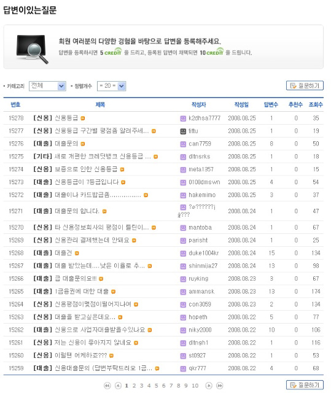Click the avatar icon beside hopeth
The width and height of the screenshot is (331, 393).
pyautogui.click(x=183, y=317)
